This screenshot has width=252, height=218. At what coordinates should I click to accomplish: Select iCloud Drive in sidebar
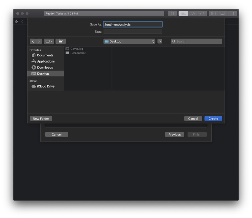pos(45,86)
